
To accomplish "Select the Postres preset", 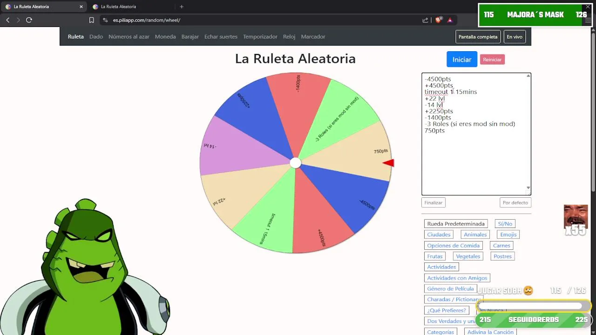I will (502, 256).
